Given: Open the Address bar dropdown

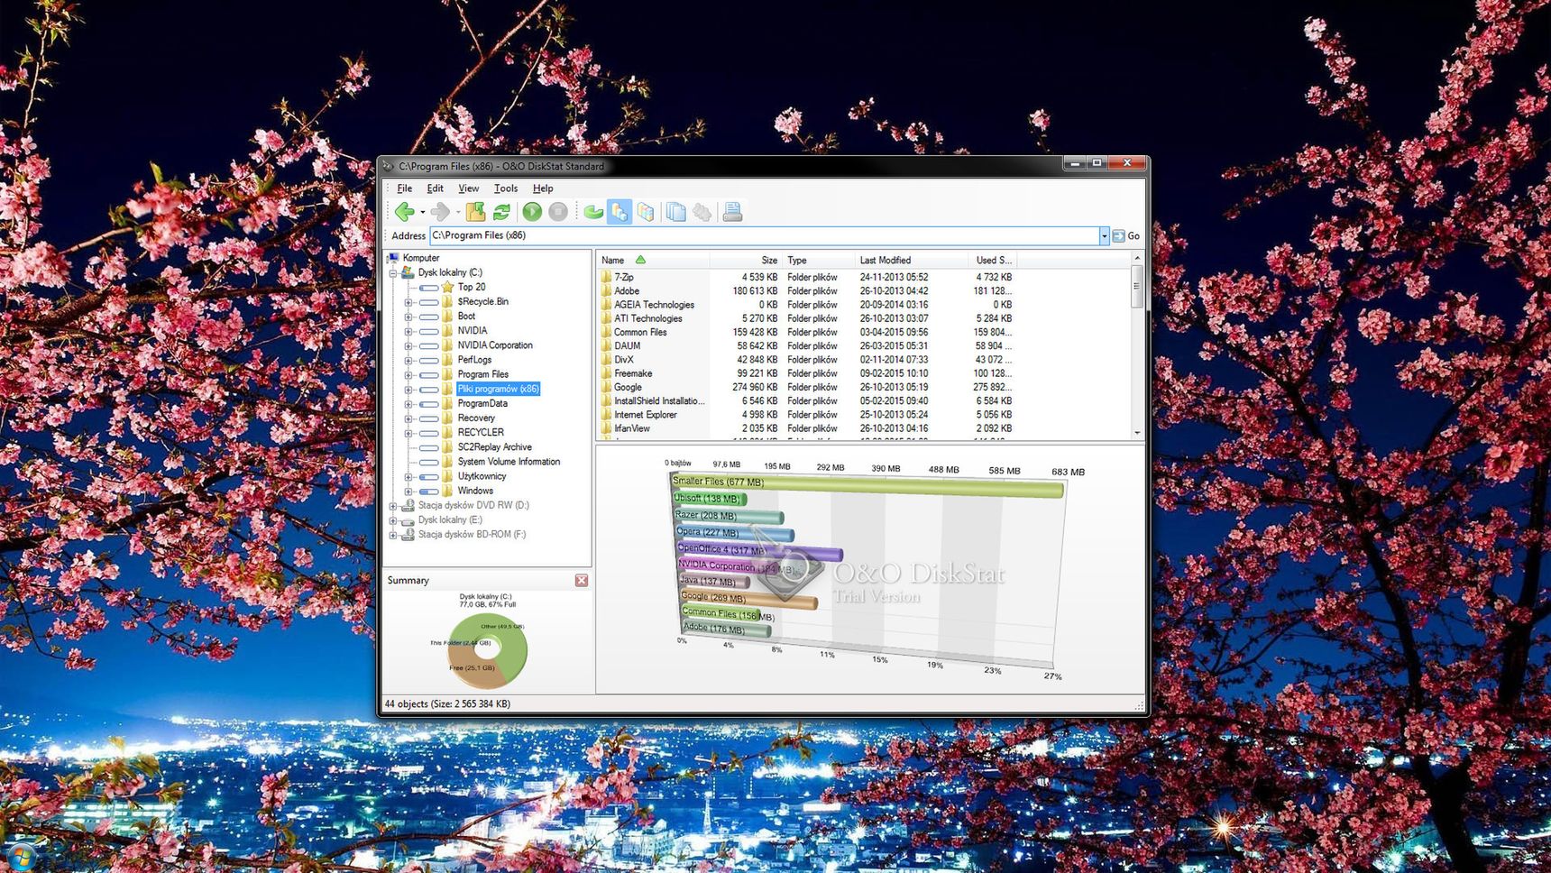Looking at the screenshot, I should point(1104,236).
